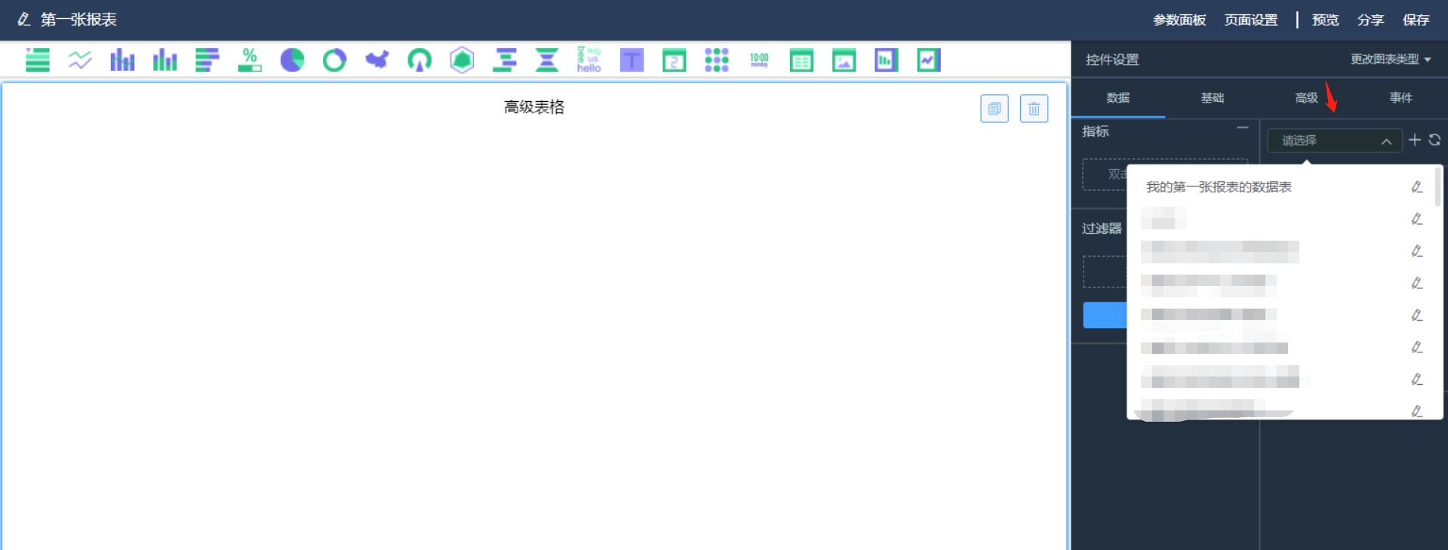This screenshot has width=1448, height=550.
Task: Select 我的第一张报表的数据表 from the list
Action: tap(1219, 187)
